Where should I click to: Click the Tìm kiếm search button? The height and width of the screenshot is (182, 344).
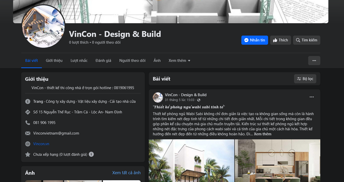click(x=307, y=40)
